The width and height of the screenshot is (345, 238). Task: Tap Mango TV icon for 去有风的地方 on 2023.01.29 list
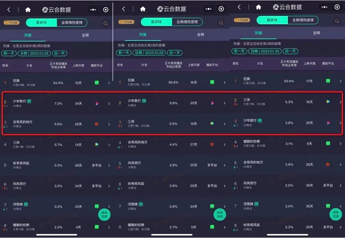coord(212,144)
